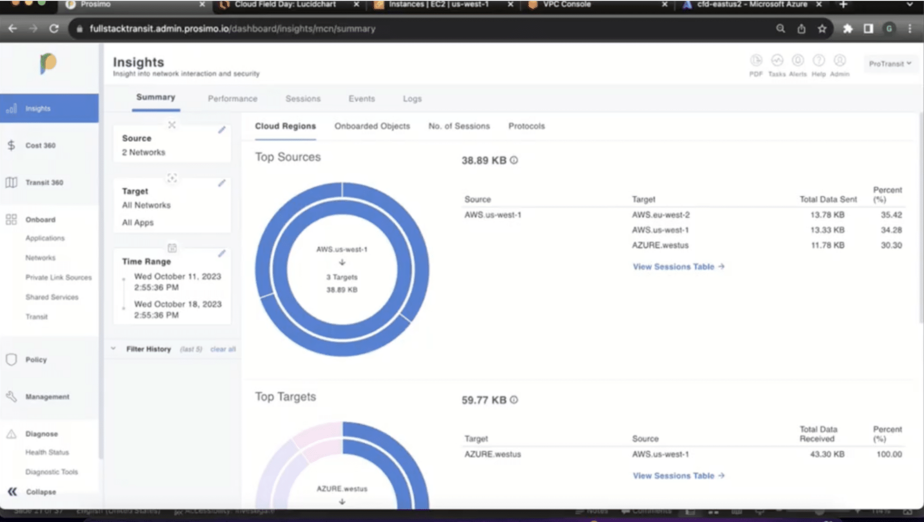Click info icon next to 38.89 KB
Viewport: 924px width, 522px height.
[514, 160]
